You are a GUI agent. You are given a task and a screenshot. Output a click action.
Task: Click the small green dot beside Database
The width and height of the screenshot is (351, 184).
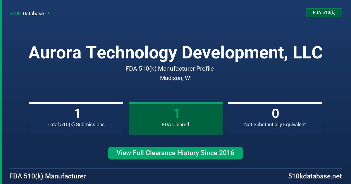click(x=48, y=13)
